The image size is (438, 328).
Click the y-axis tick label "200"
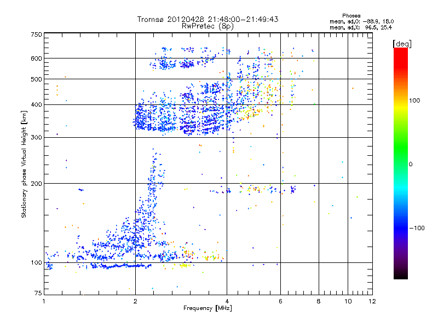pos(36,184)
